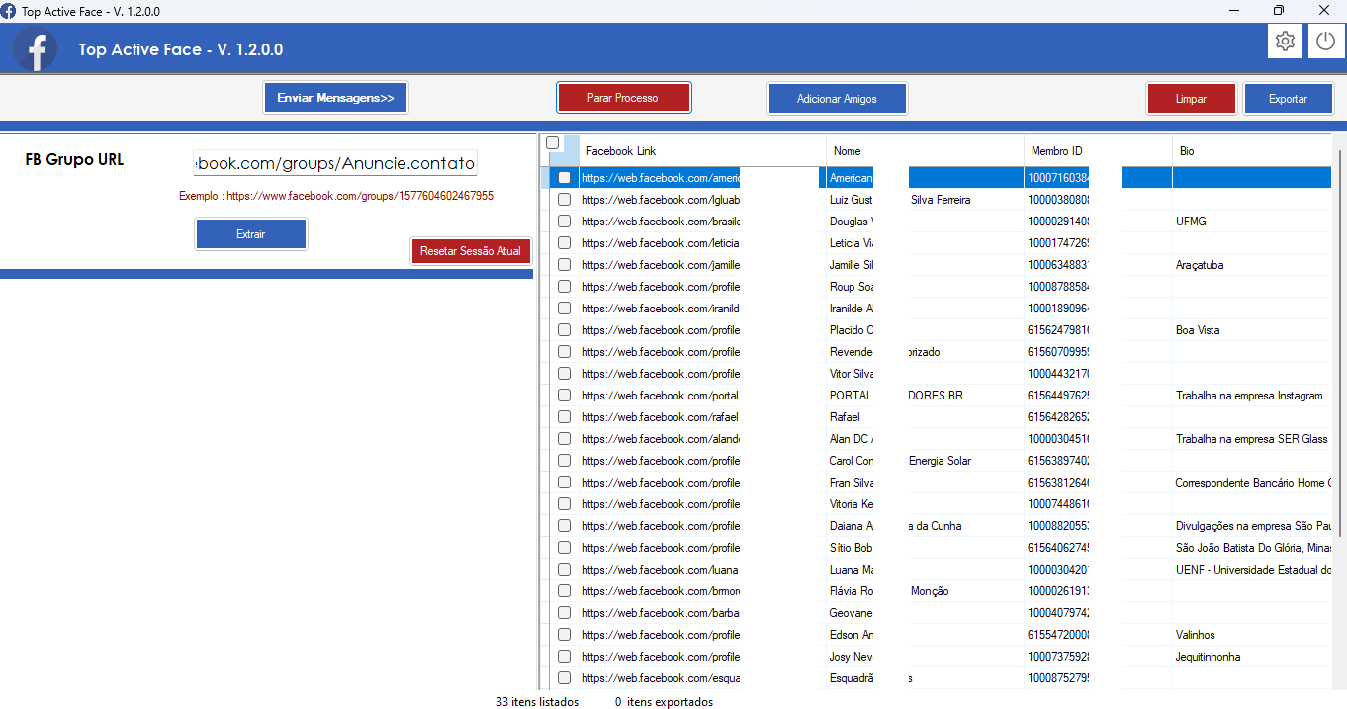Click Correspondente Bancário Home bio cell
The height and width of the screenshot is (709, 1347).
pyautogui.click(x=1251, y=483)
